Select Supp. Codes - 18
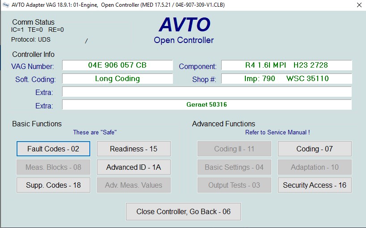 tap(53, 185)
